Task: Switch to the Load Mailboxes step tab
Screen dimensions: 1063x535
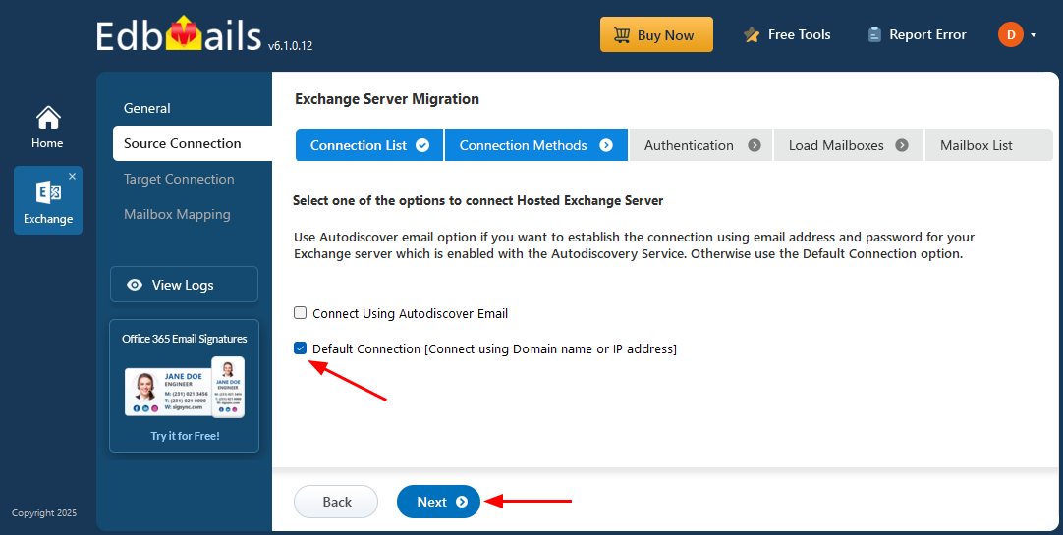Action: click(848, 145)
